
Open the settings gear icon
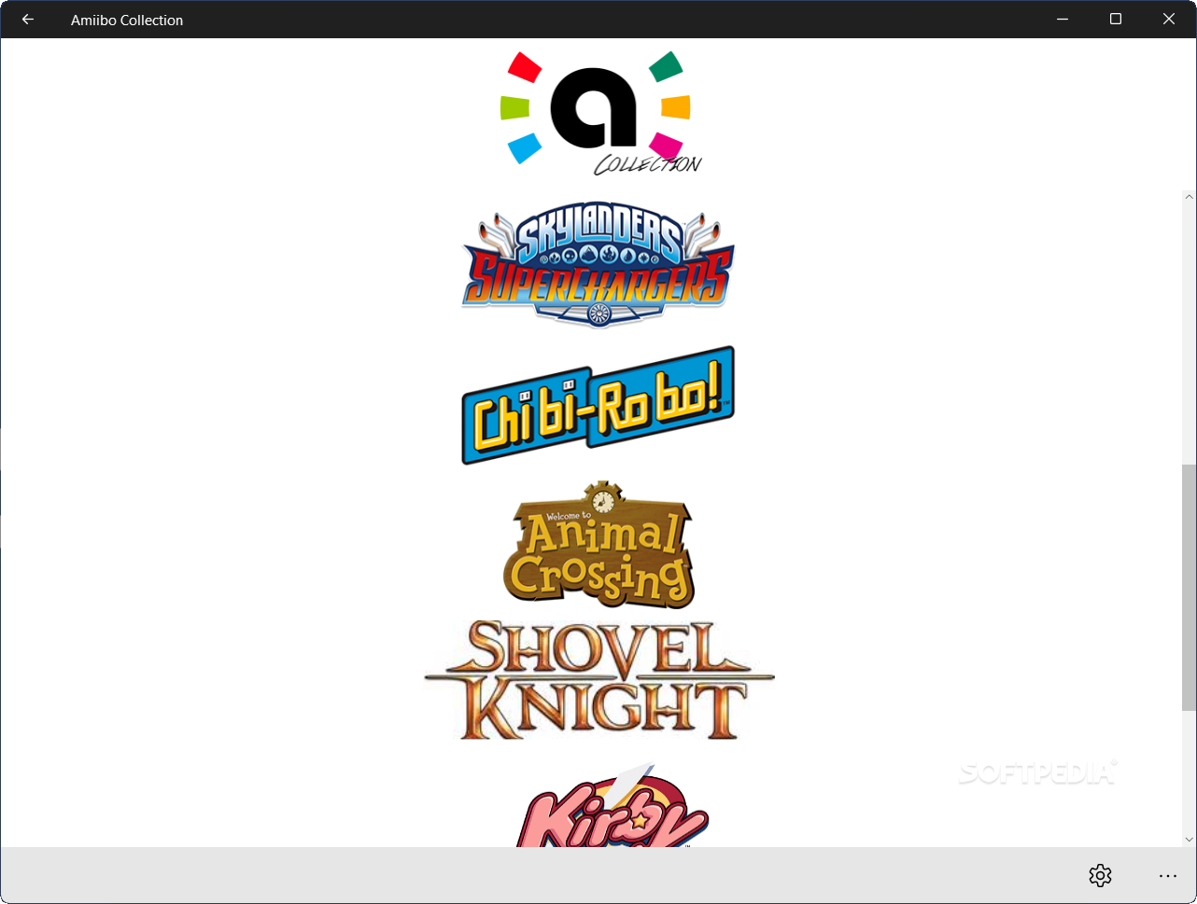tap(1100, 875)
